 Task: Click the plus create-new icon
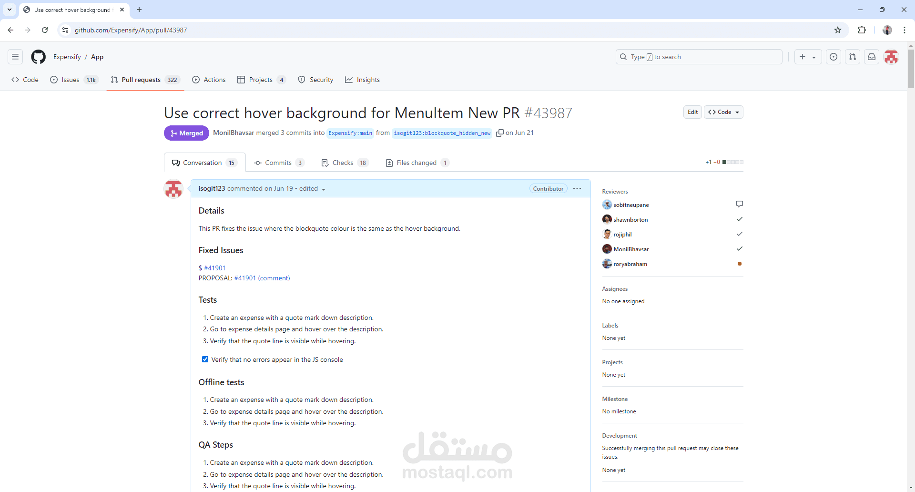[803, 57]
